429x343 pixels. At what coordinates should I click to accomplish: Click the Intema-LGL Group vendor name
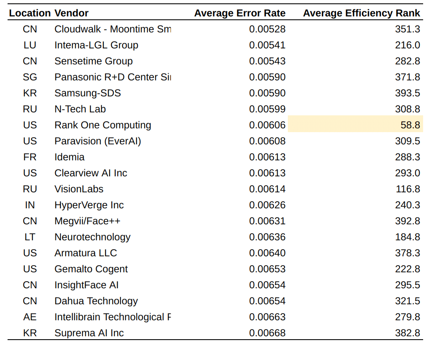96,45
